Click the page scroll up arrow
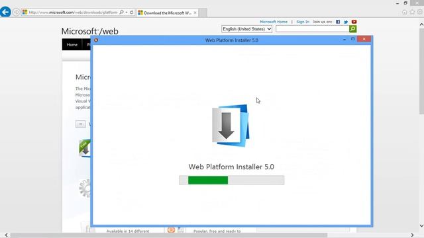 pyautogui.click(x=421, y=24)
